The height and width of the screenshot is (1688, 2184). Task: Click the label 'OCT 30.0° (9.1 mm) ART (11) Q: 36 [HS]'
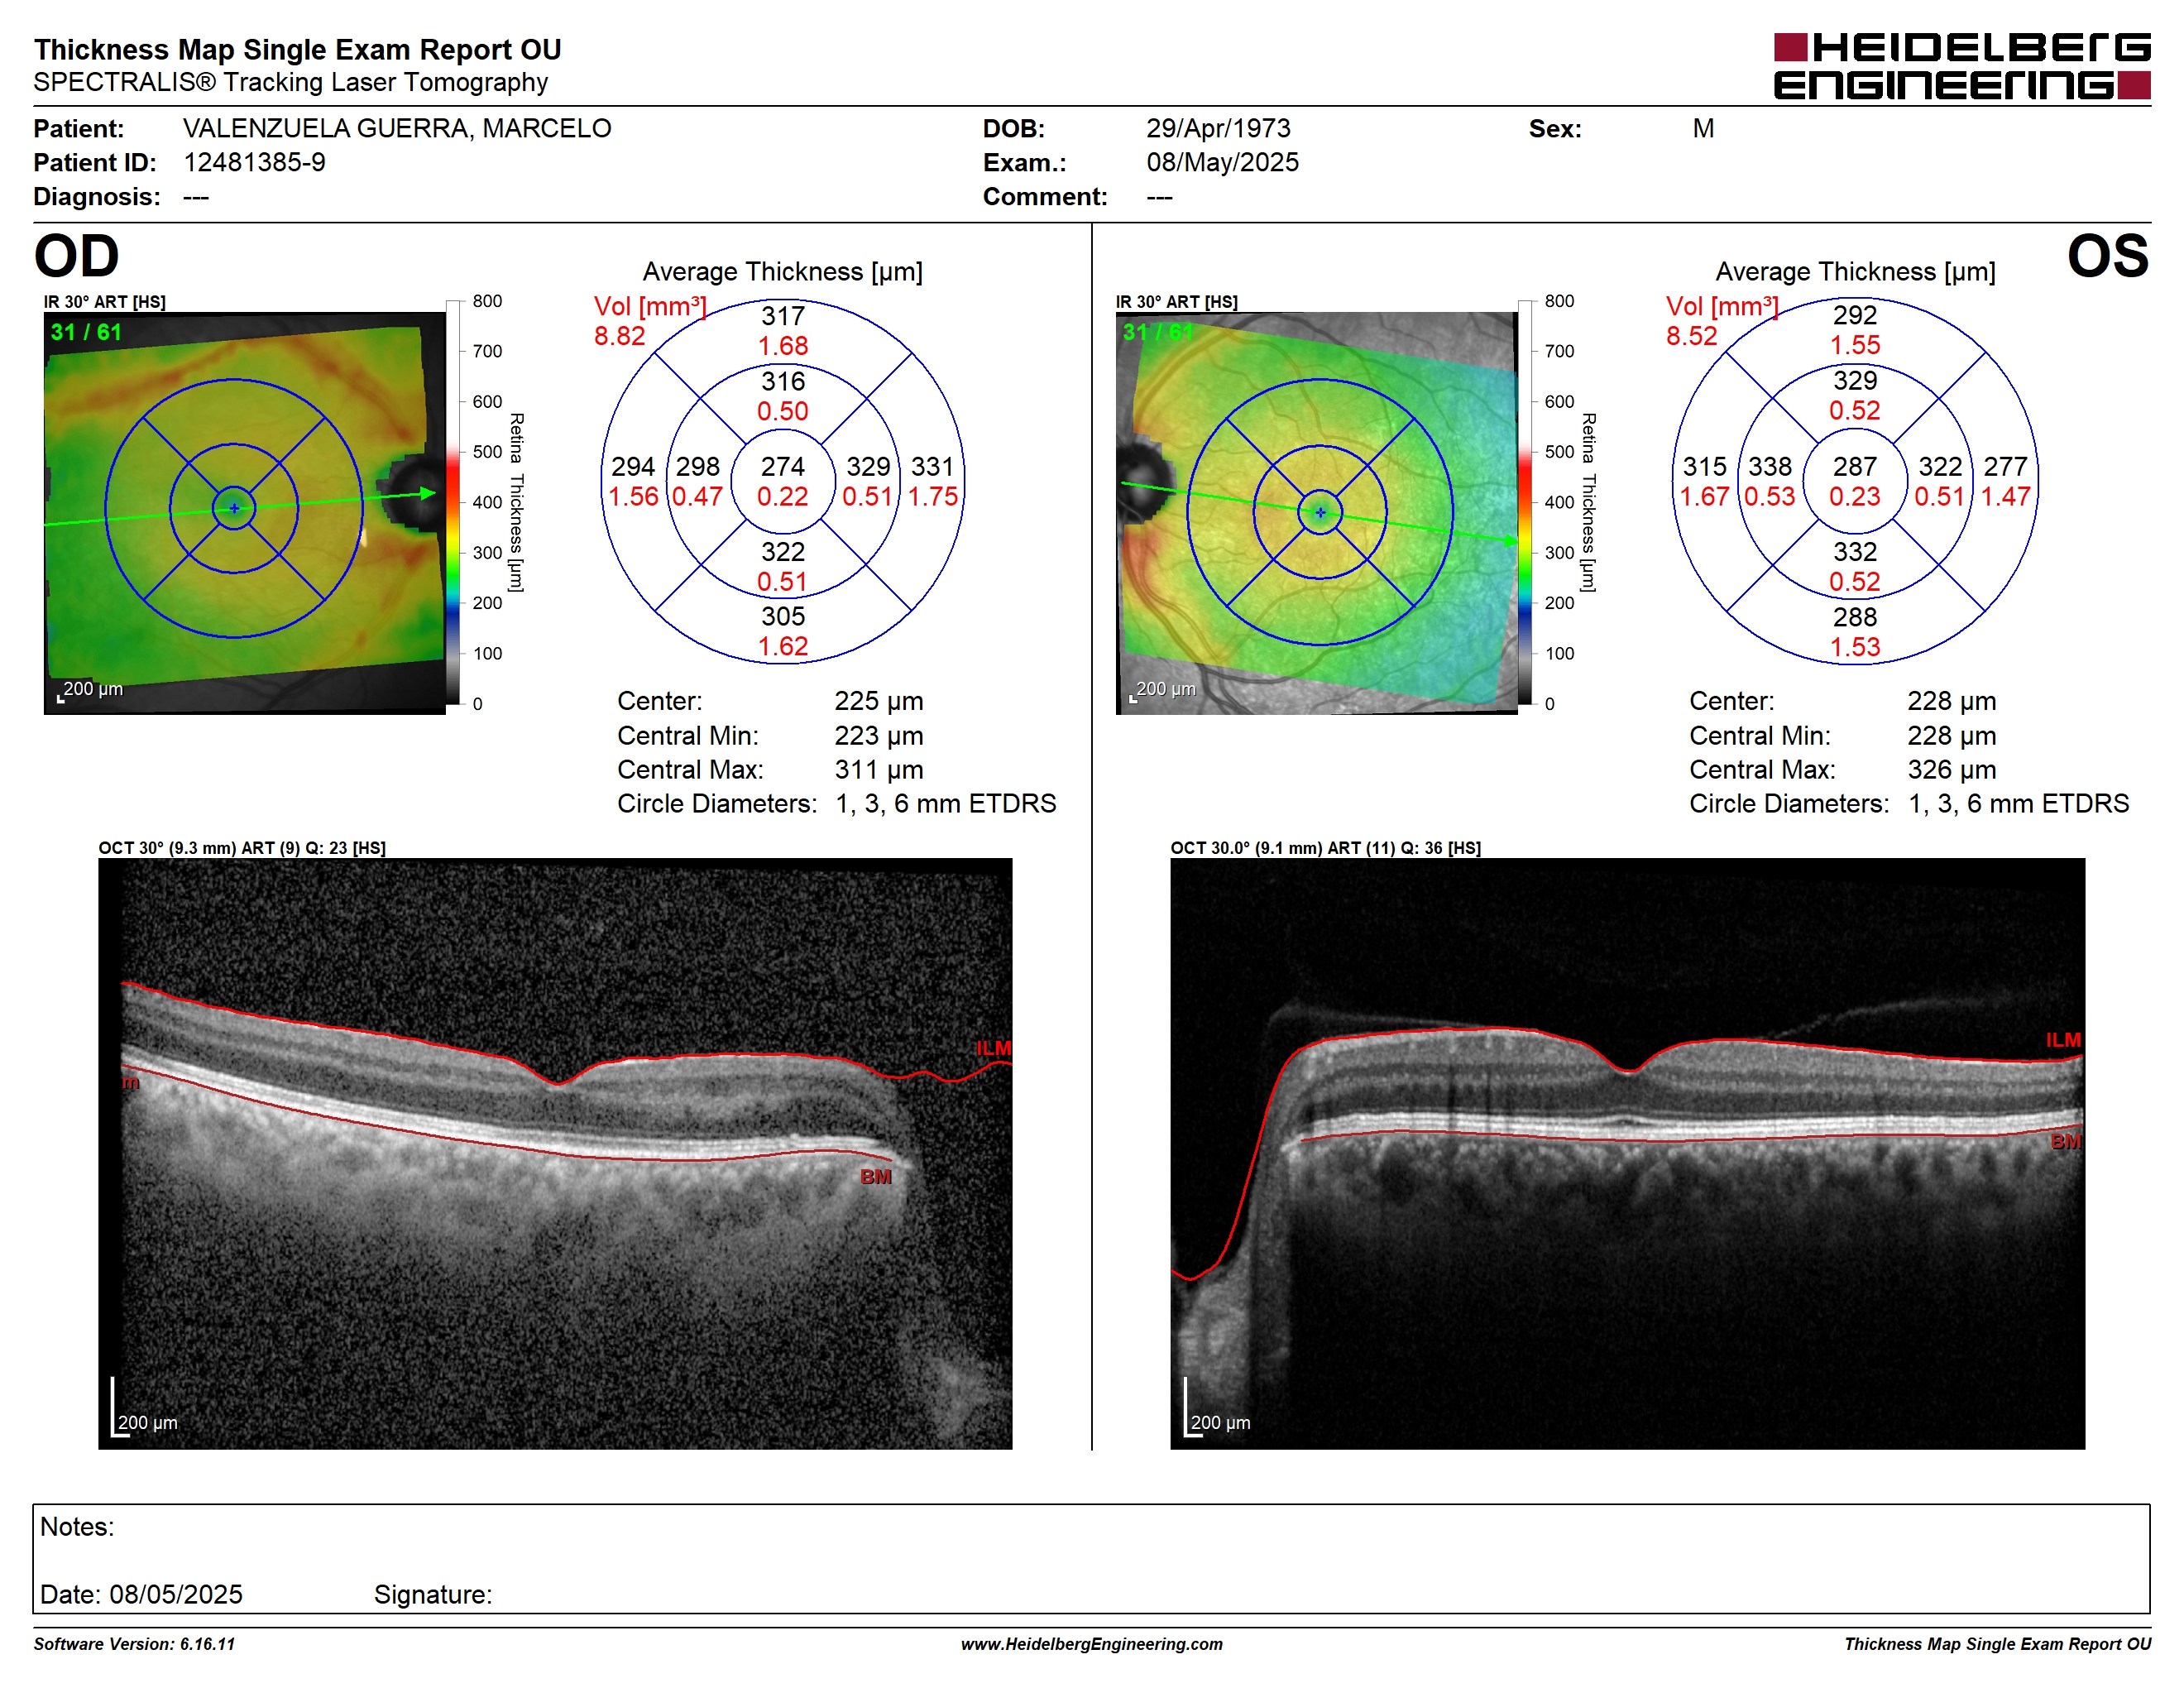click(1325, 847)
